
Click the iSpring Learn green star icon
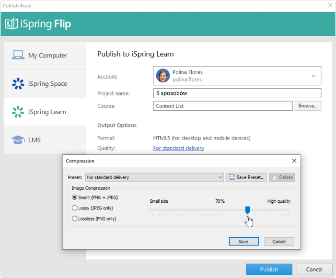point(18,112)
